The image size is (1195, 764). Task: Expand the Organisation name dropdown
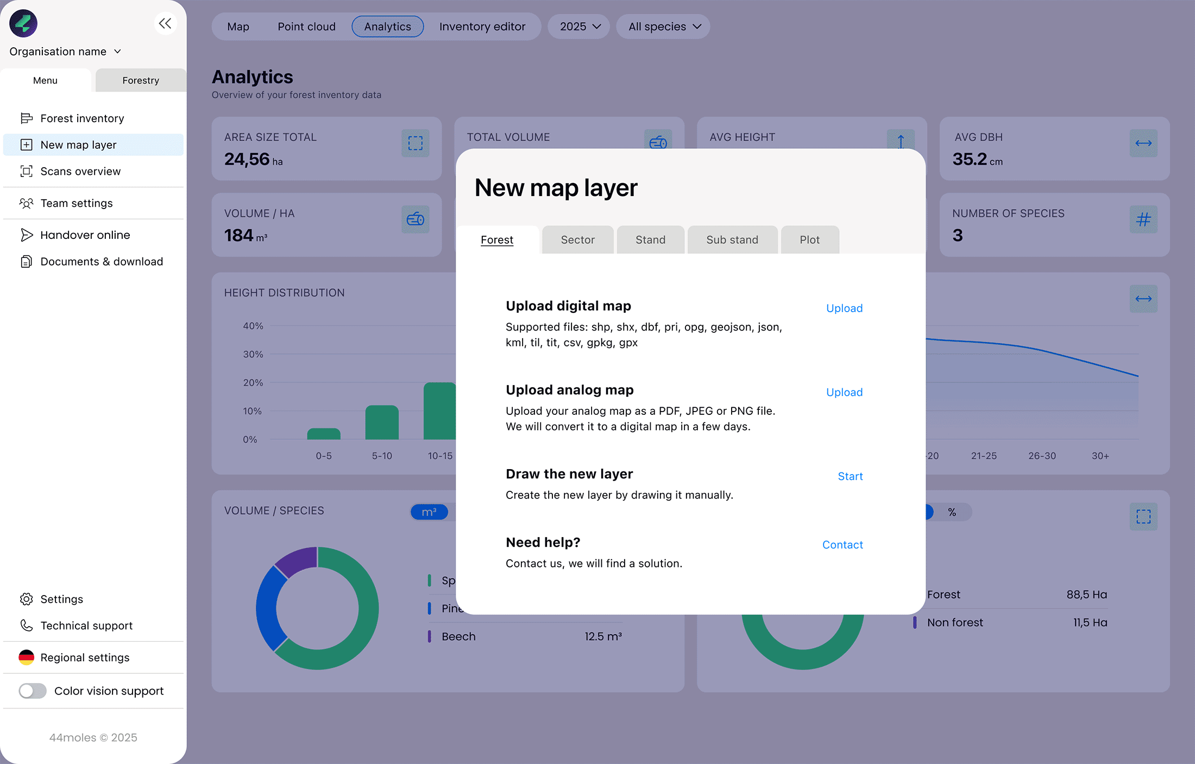(65, 52)
